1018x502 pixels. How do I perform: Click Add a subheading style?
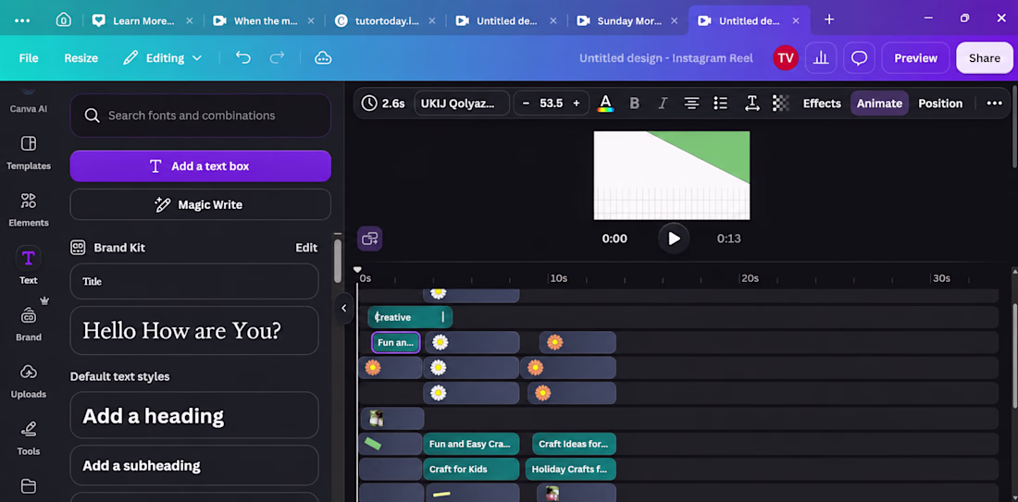(x=194, y=466)
